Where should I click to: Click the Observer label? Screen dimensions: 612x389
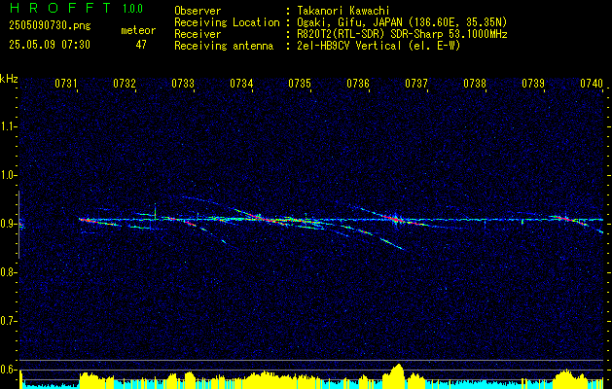(x=198, y=11)
